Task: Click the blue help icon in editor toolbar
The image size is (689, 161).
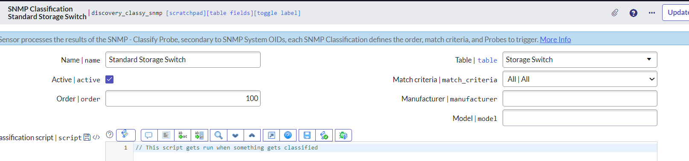Action: point(288,135)
